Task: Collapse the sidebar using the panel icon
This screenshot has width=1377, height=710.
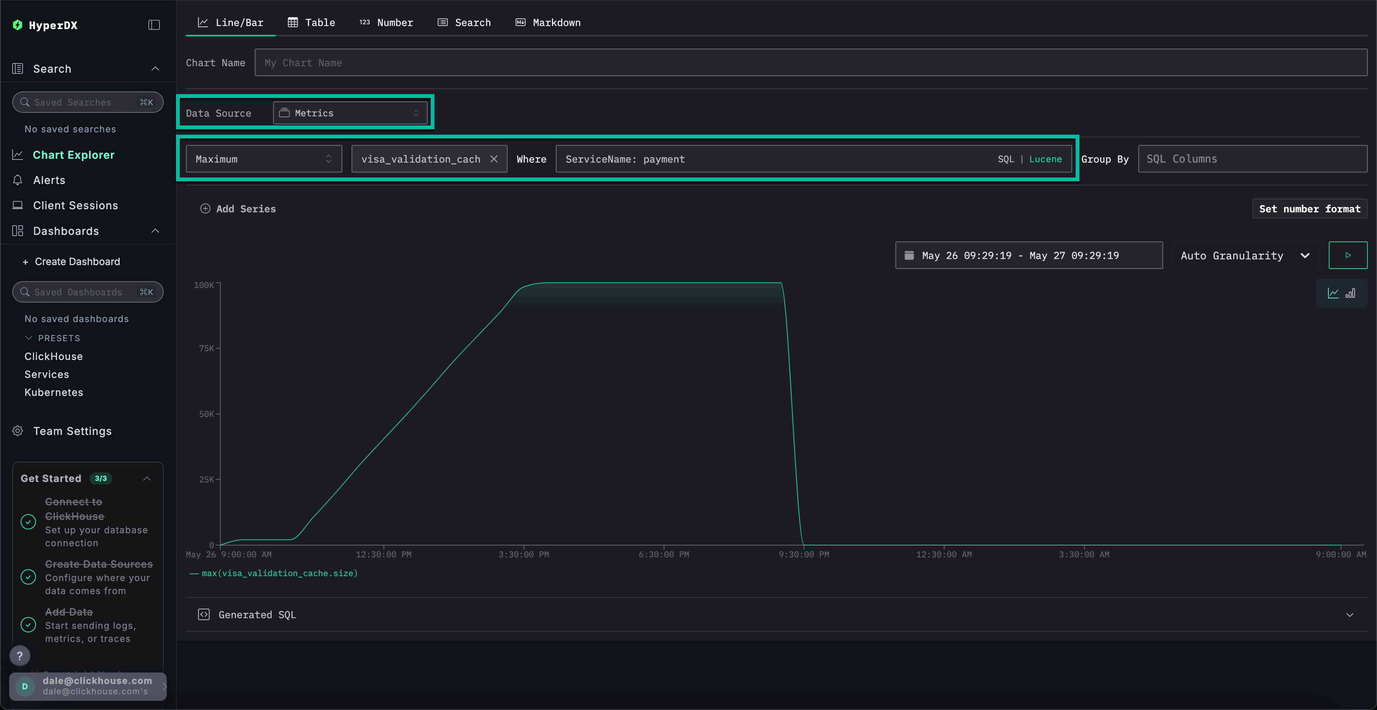Action: (154, 25)
